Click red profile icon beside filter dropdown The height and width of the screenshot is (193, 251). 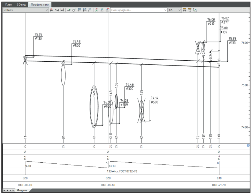[x=52, y=10]
